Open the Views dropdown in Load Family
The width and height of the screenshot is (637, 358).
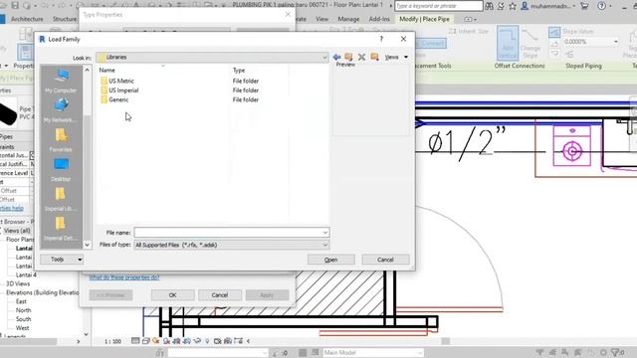point(396,58)
